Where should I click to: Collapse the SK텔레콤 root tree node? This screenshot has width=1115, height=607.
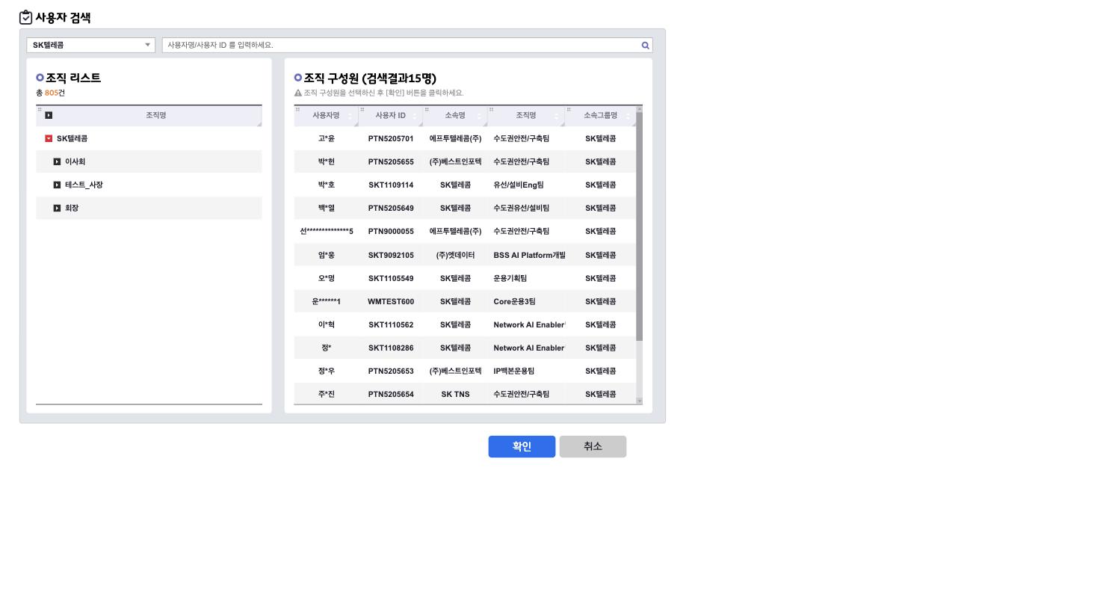(49, 138)
